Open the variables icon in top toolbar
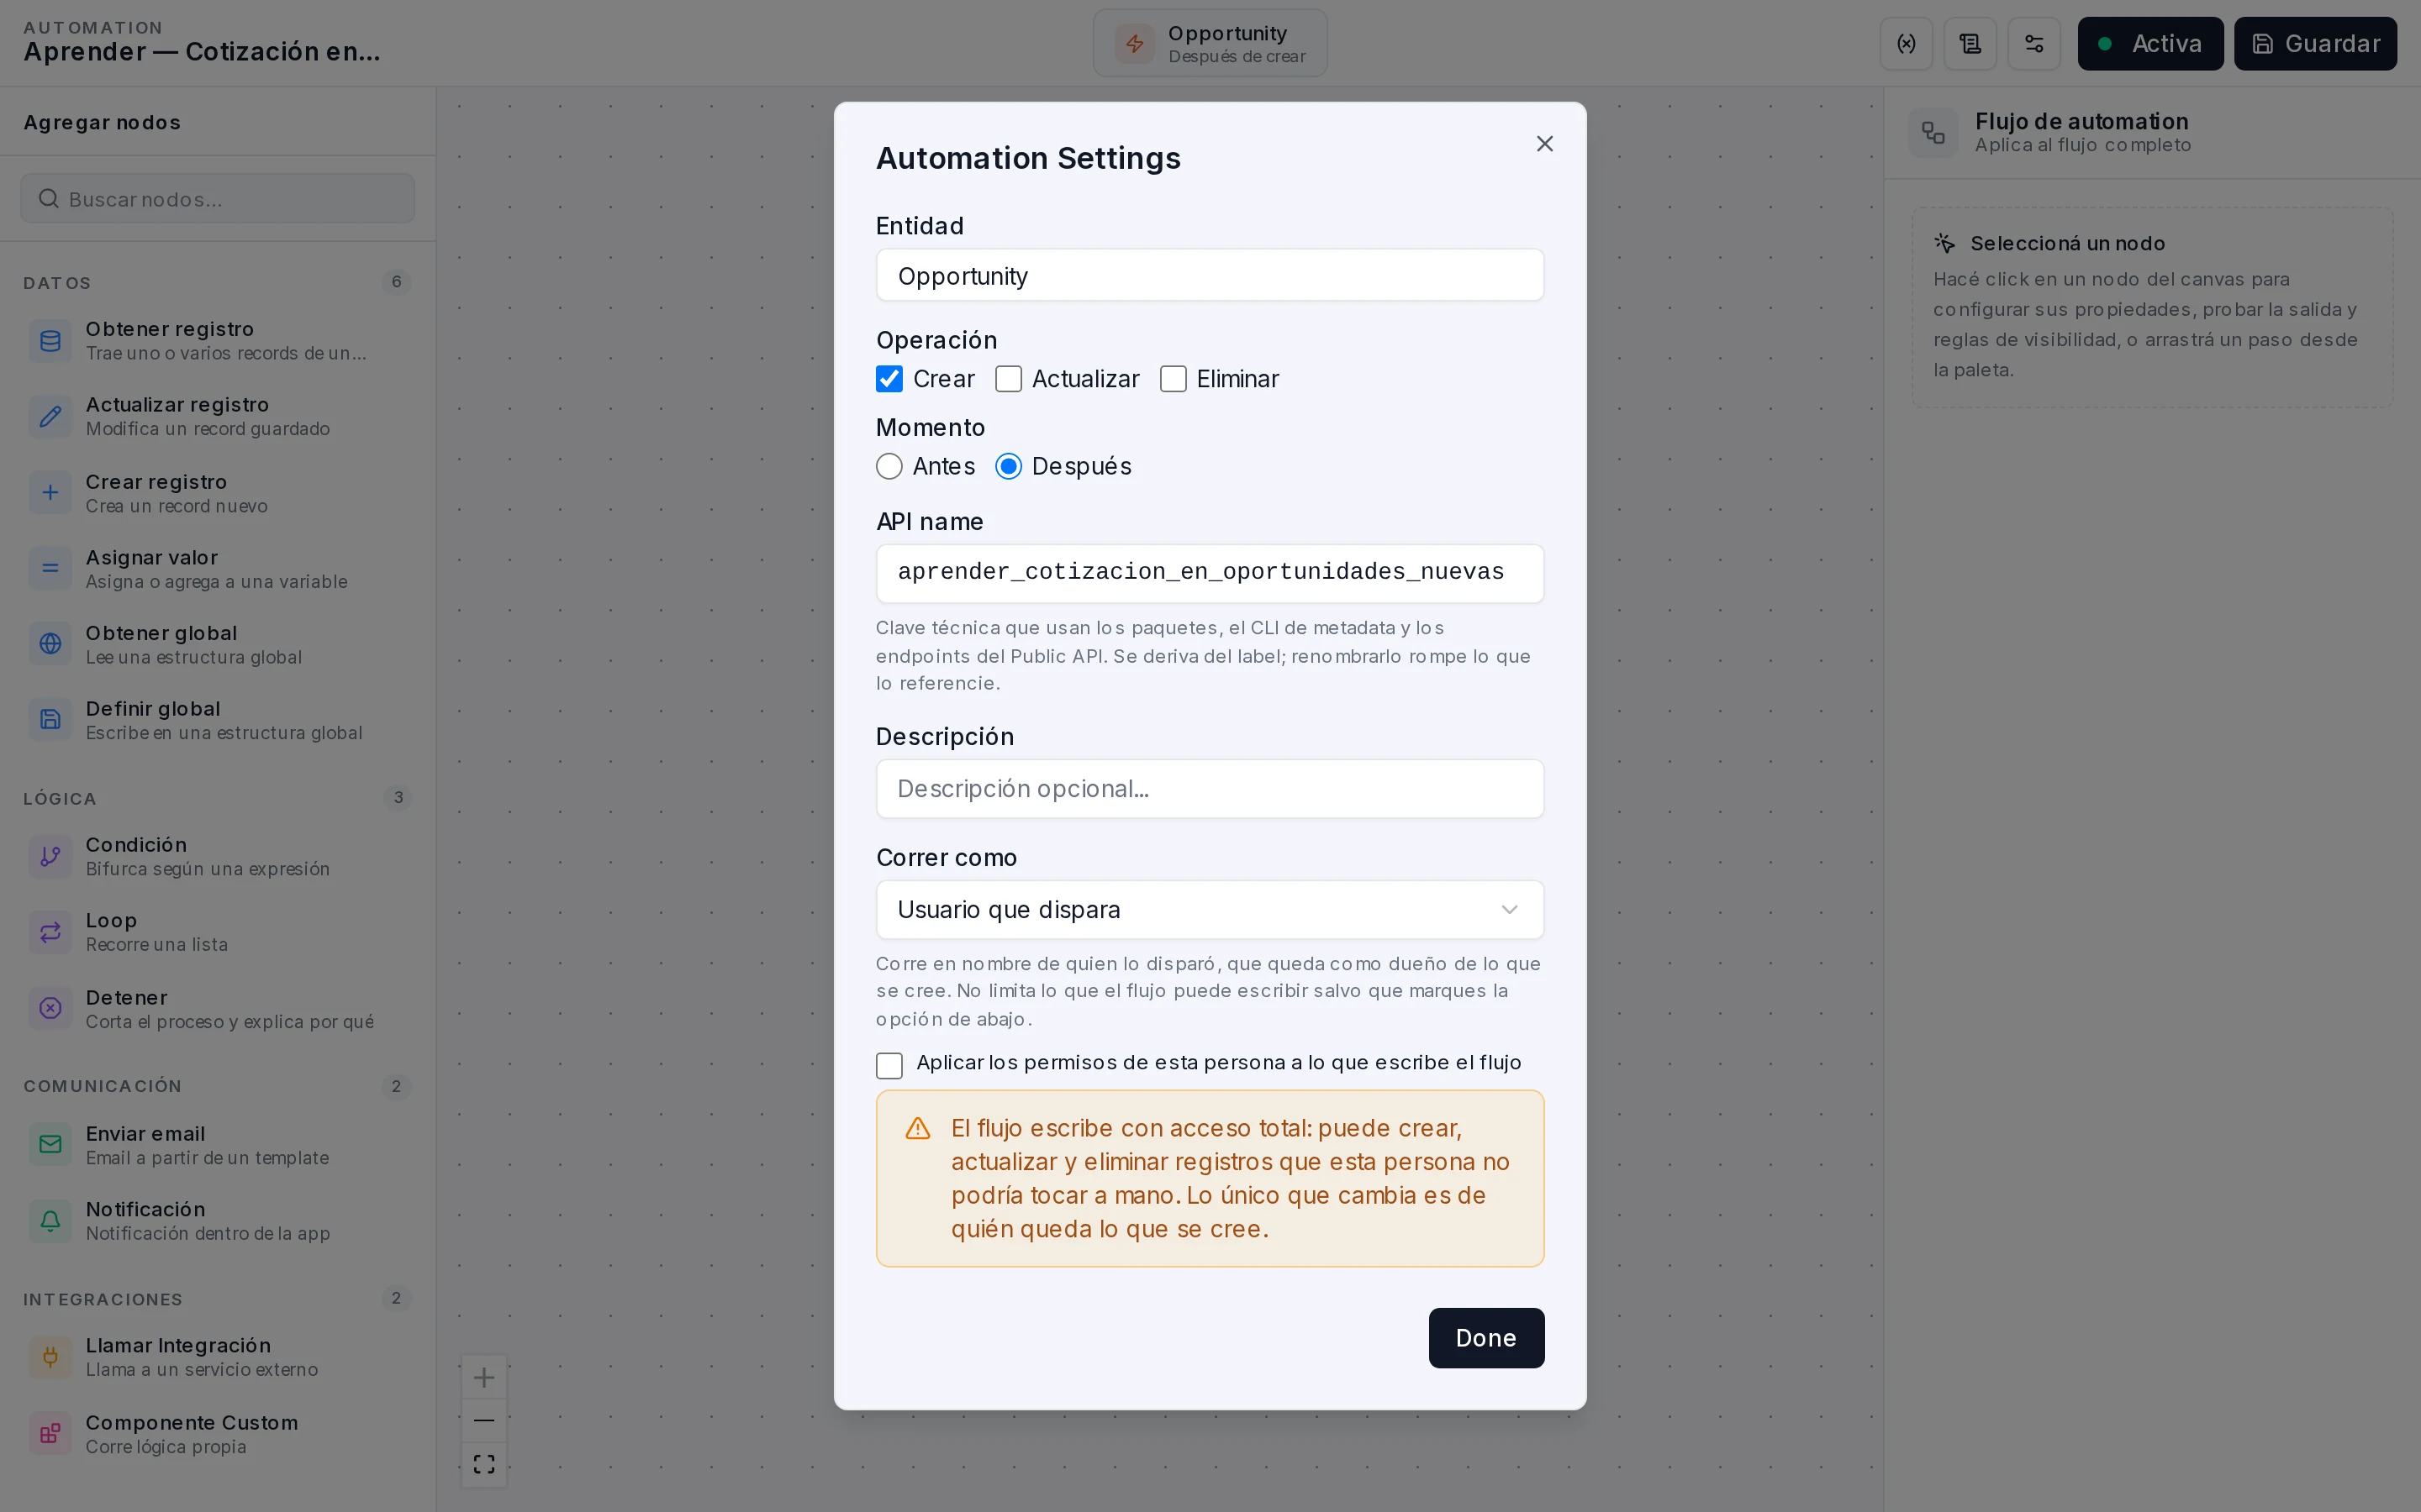 point(1906,44)
